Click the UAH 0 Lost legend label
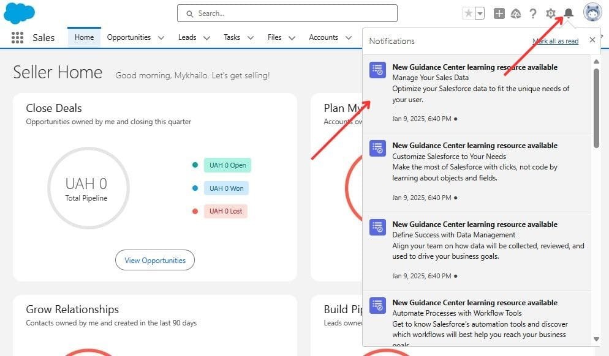 225,211
